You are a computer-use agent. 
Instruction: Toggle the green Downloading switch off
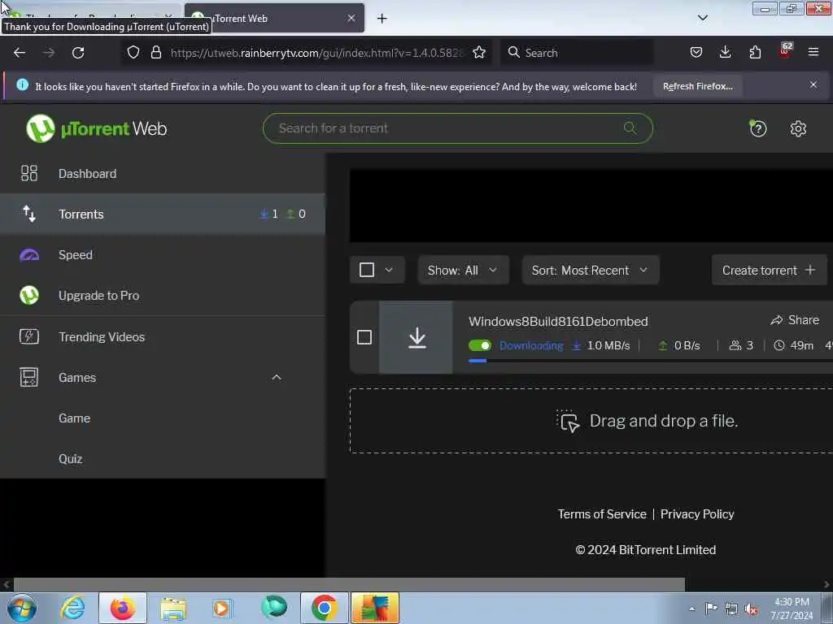(x=480, y=345)
